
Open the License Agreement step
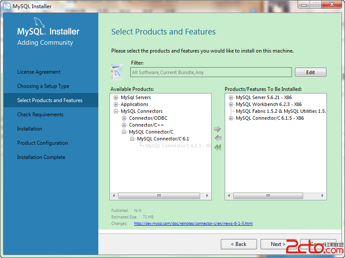(x=39, y=72)
